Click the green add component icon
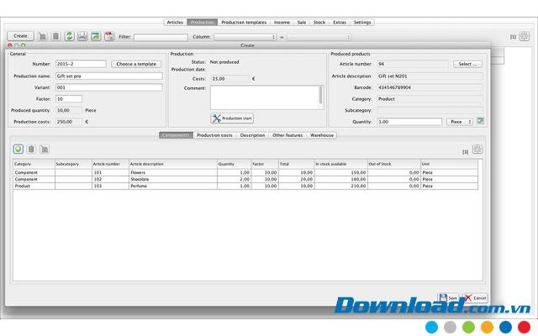The height and width of the screenshot is (336, 538). (18, 149)
